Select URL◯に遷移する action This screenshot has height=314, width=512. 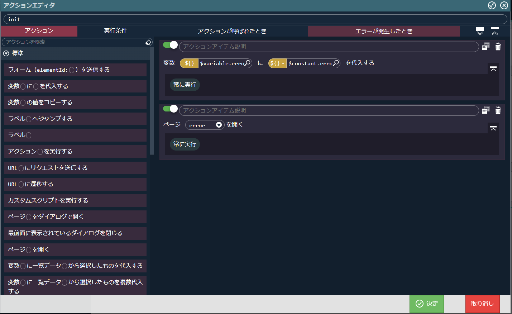75,184
